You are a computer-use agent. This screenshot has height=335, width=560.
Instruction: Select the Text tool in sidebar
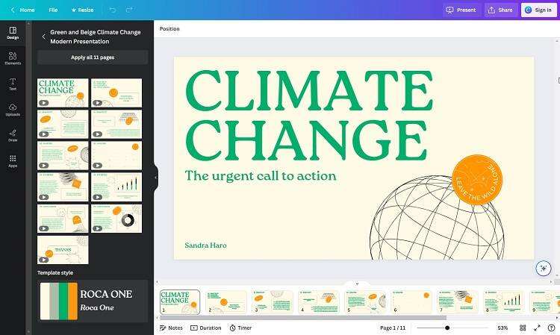point(13,83)
